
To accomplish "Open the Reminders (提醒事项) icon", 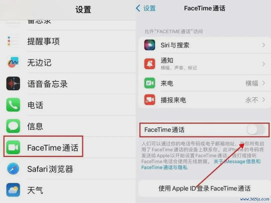I will (x=13, y=41).
